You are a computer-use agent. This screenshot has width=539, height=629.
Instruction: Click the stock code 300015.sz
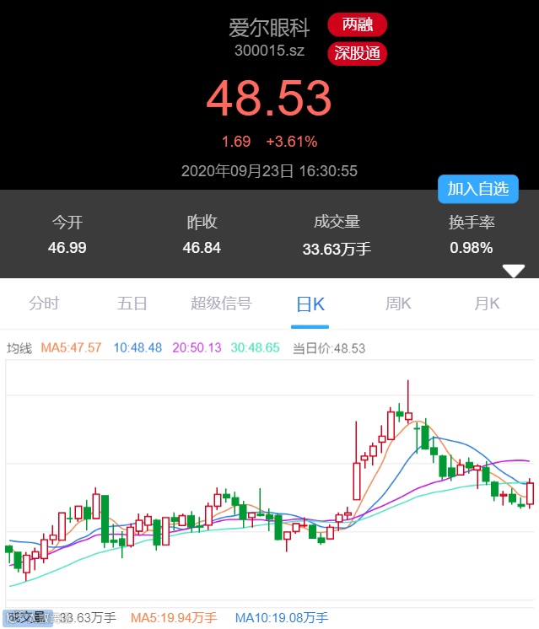click(269, 51)
